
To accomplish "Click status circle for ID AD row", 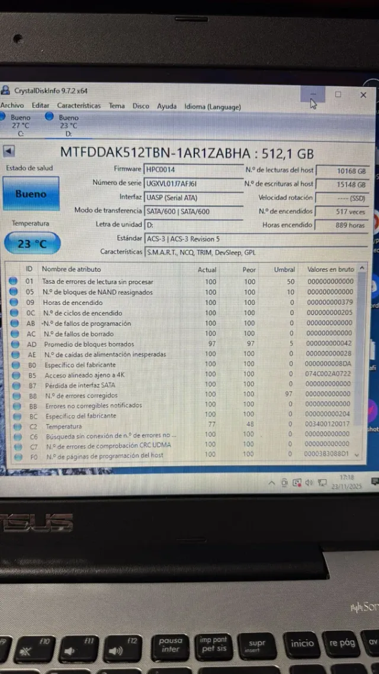I will tap(15, 344).
